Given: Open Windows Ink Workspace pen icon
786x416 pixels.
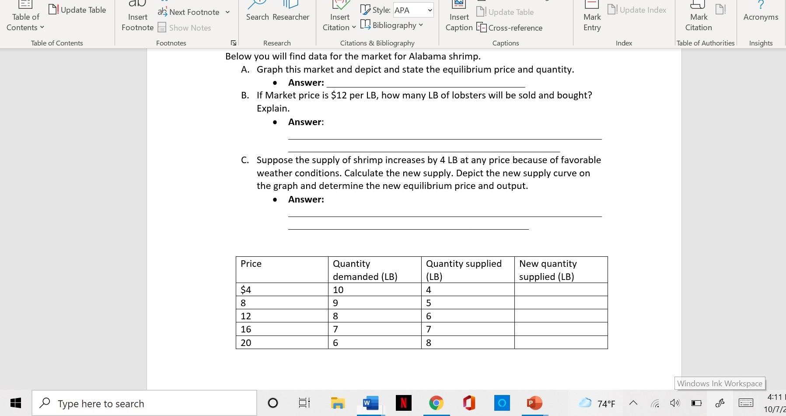Looking at the screenshot, I should 720,403.
